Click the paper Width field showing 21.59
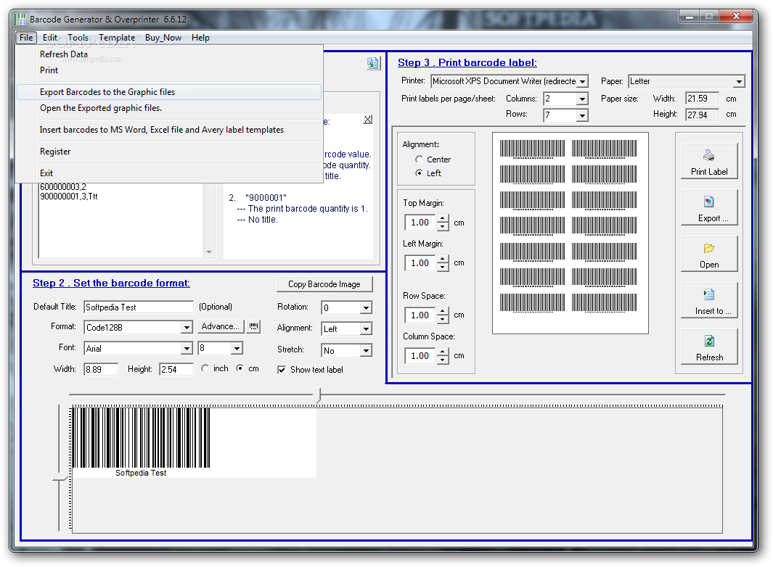This screenshot has width=773, height=567. pos(702,99)
